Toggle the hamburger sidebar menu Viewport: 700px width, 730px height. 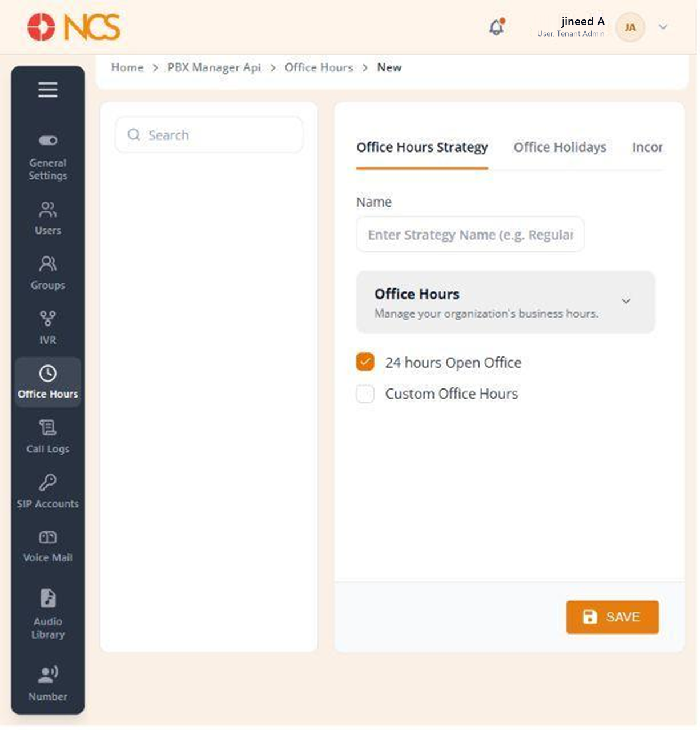47,90
